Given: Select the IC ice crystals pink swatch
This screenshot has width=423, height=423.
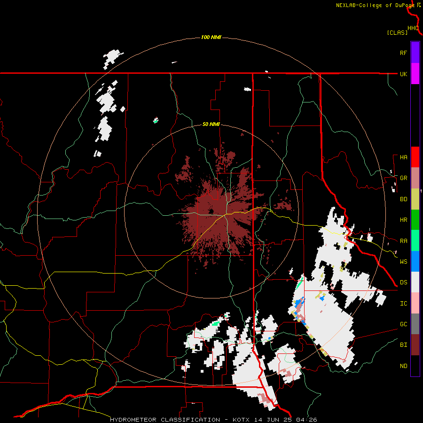Looking at the screenshot, I should [415, 303].
